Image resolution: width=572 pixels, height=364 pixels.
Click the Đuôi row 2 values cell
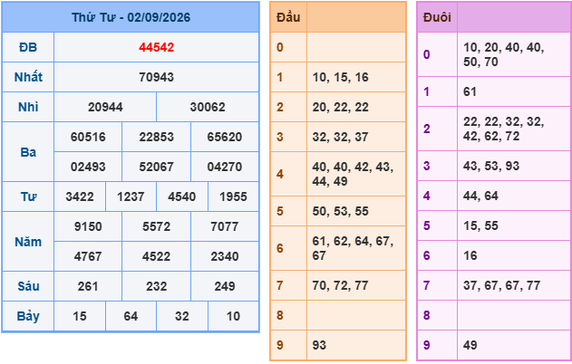514,129
